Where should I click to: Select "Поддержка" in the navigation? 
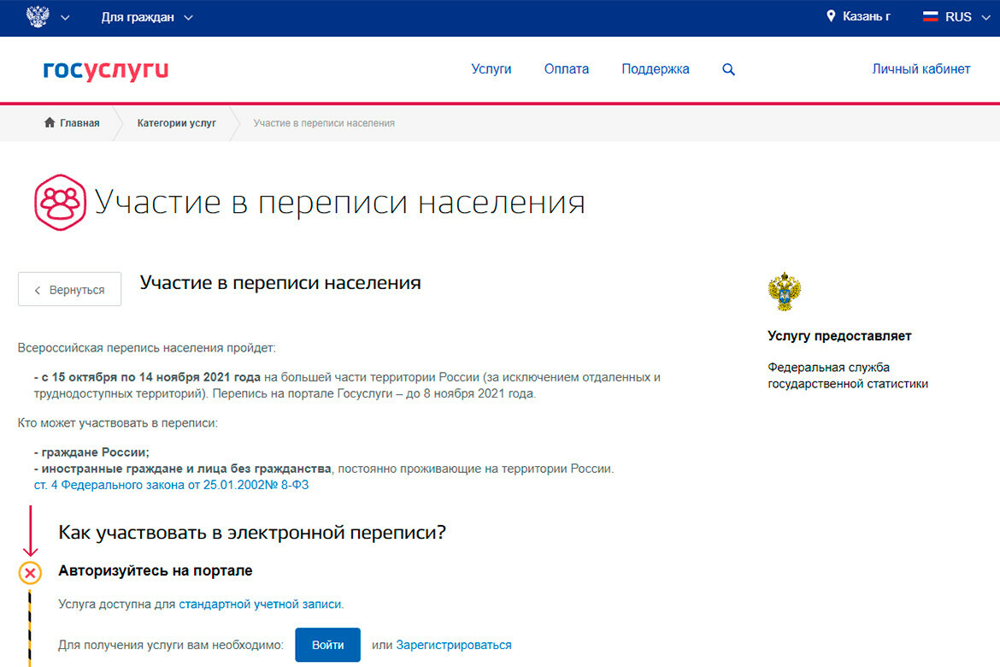click(x=655, y=69)
